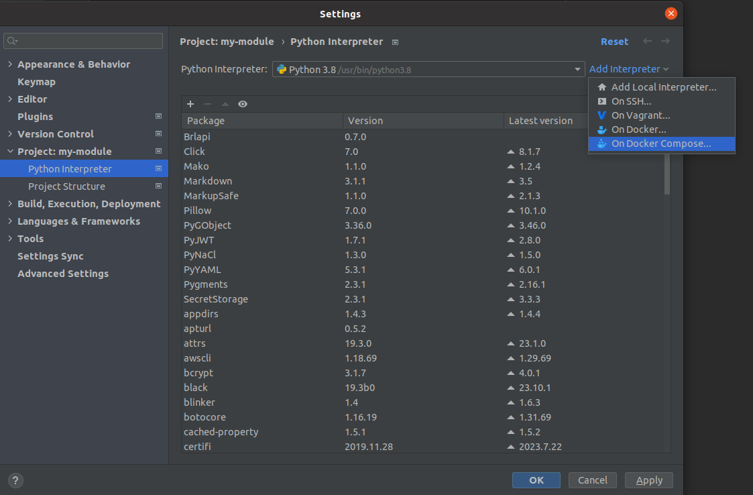The height and width of the screenshot is (495, 753).
Task: Click the minus icon to uninstall package
Action: click(x=208, y=104)
